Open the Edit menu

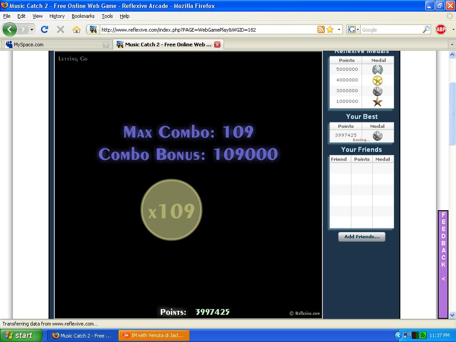coord(21,16)
